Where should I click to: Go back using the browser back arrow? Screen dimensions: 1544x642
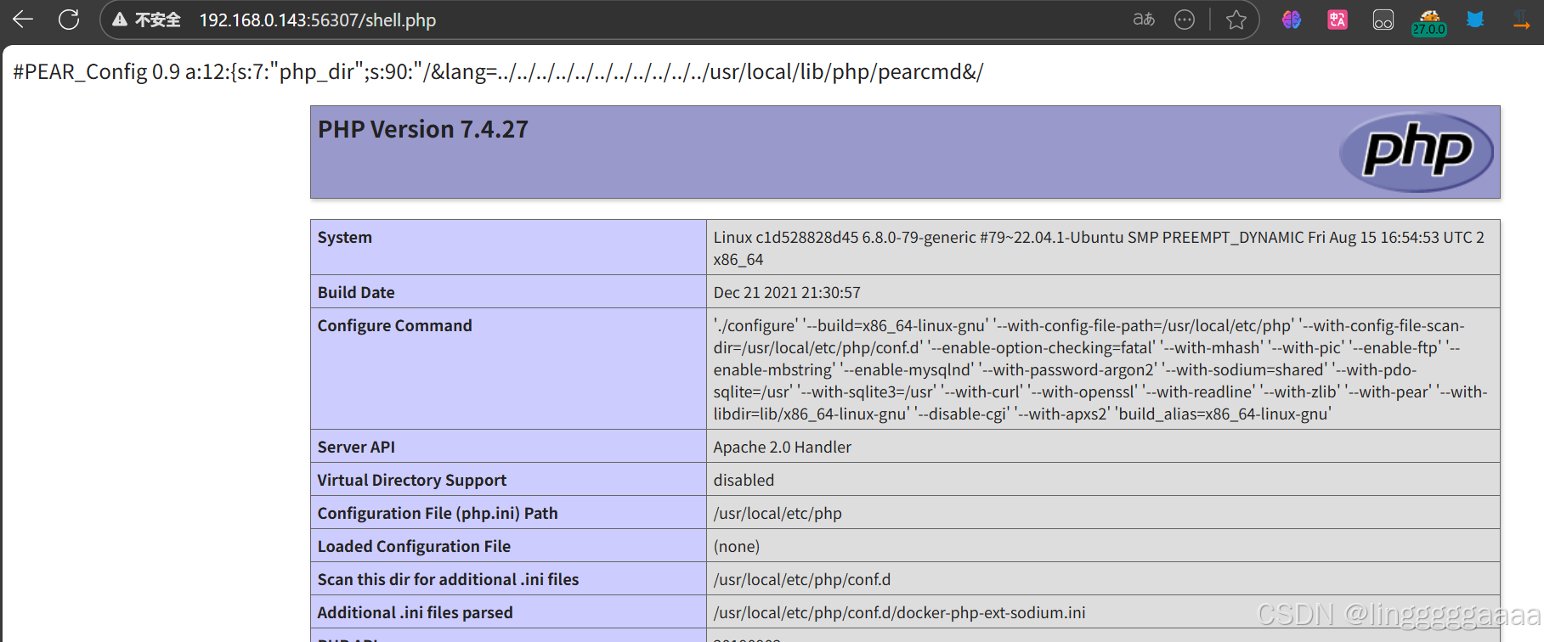click(23, 20)
